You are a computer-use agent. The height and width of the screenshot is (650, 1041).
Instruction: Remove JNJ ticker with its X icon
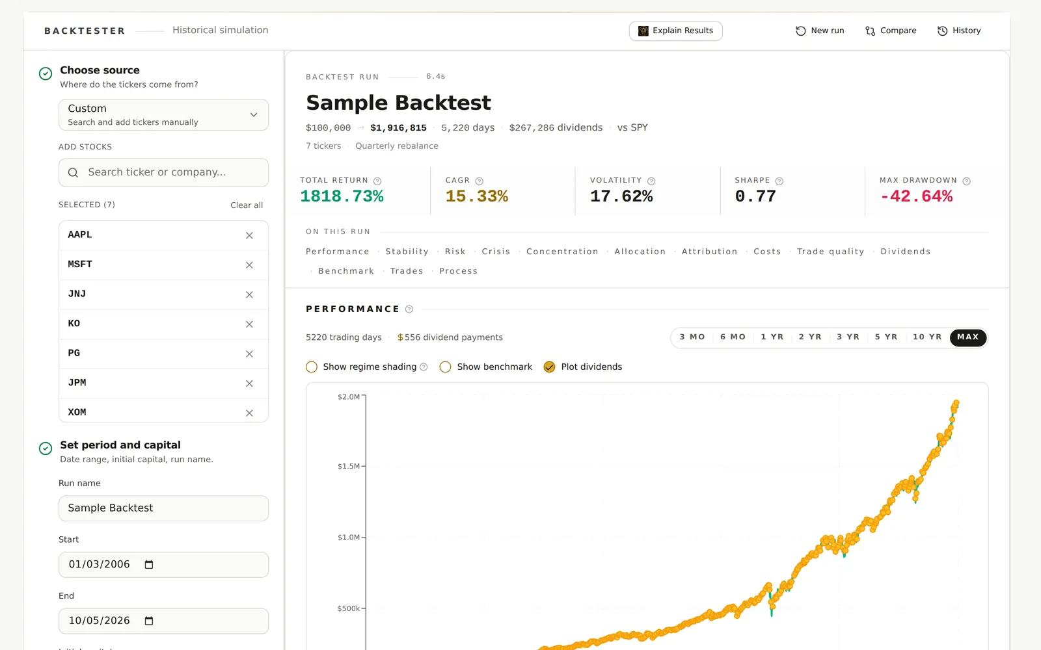pos(249,294)
